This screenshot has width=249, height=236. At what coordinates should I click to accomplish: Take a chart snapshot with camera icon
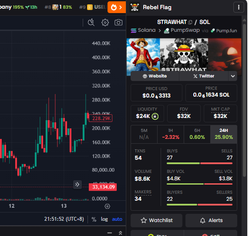pyautogui.click(x=118, y=22)
